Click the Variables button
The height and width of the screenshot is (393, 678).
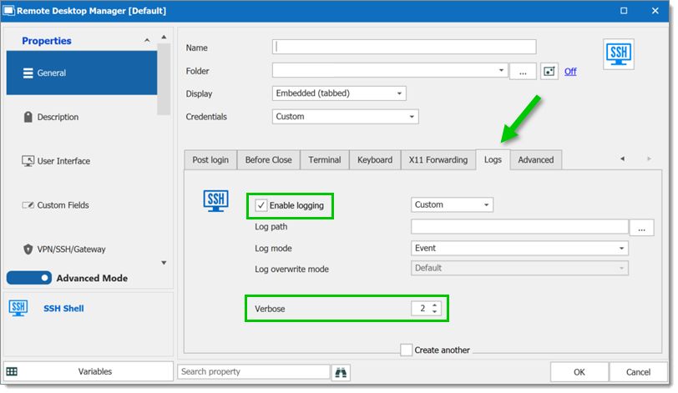(89, 371)
